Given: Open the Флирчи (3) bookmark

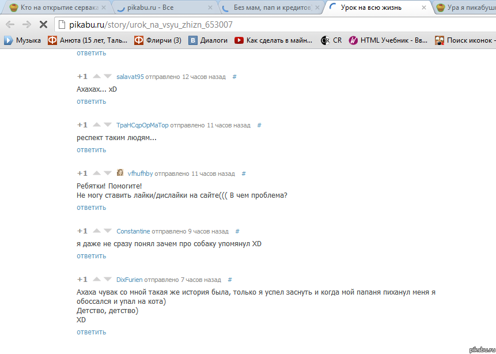Looking at the screenshot, I should [158, 40].
